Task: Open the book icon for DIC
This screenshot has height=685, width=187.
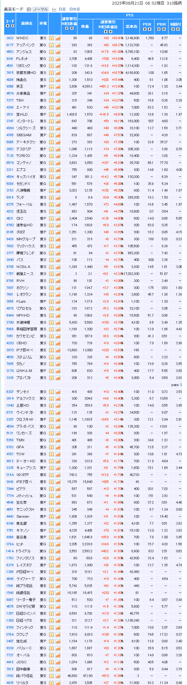Action: pos(51,218)
